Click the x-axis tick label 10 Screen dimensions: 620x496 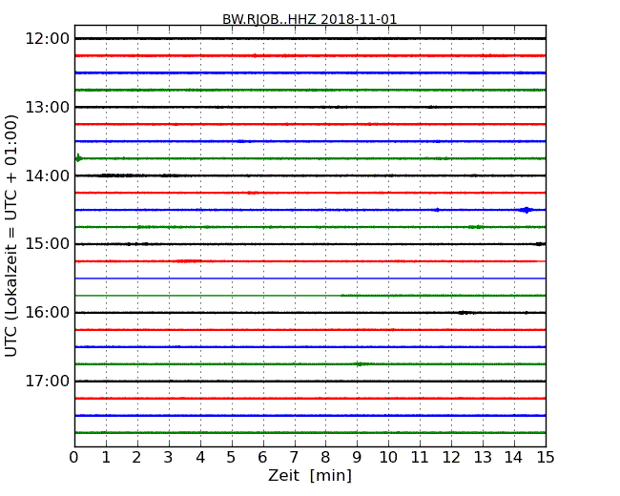[x=388, y=458]
